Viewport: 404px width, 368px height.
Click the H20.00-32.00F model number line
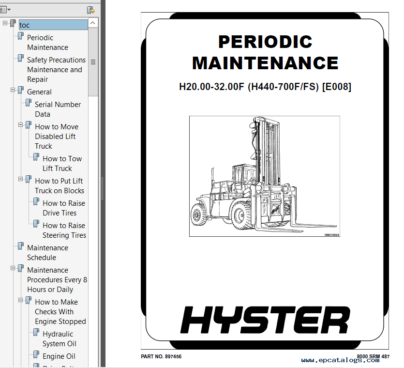(x=265, y=87)
